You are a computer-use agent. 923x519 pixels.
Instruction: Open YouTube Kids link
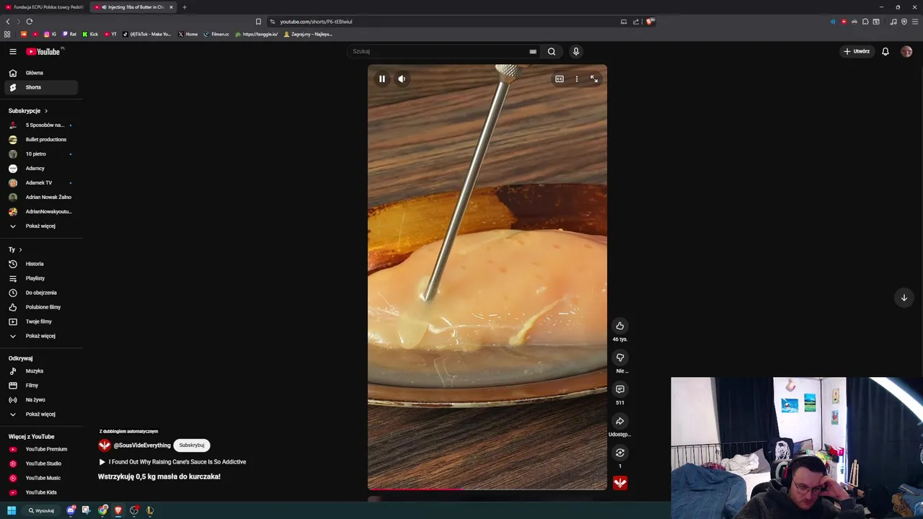[x=41, y=492]
